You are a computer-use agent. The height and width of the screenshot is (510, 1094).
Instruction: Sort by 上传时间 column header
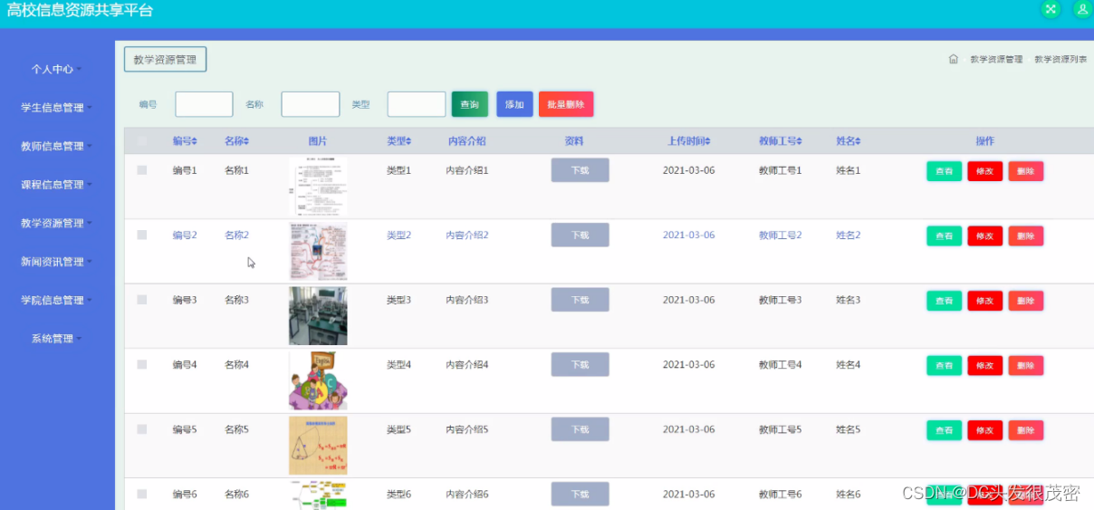click(688, 141)
